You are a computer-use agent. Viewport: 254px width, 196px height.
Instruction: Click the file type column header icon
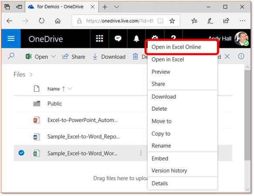[37, 89]
